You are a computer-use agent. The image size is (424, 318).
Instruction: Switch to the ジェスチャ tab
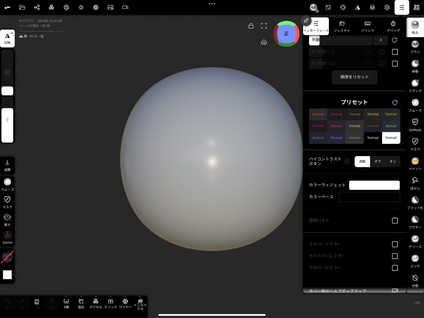pyautogui.click(x=342, y=26)
